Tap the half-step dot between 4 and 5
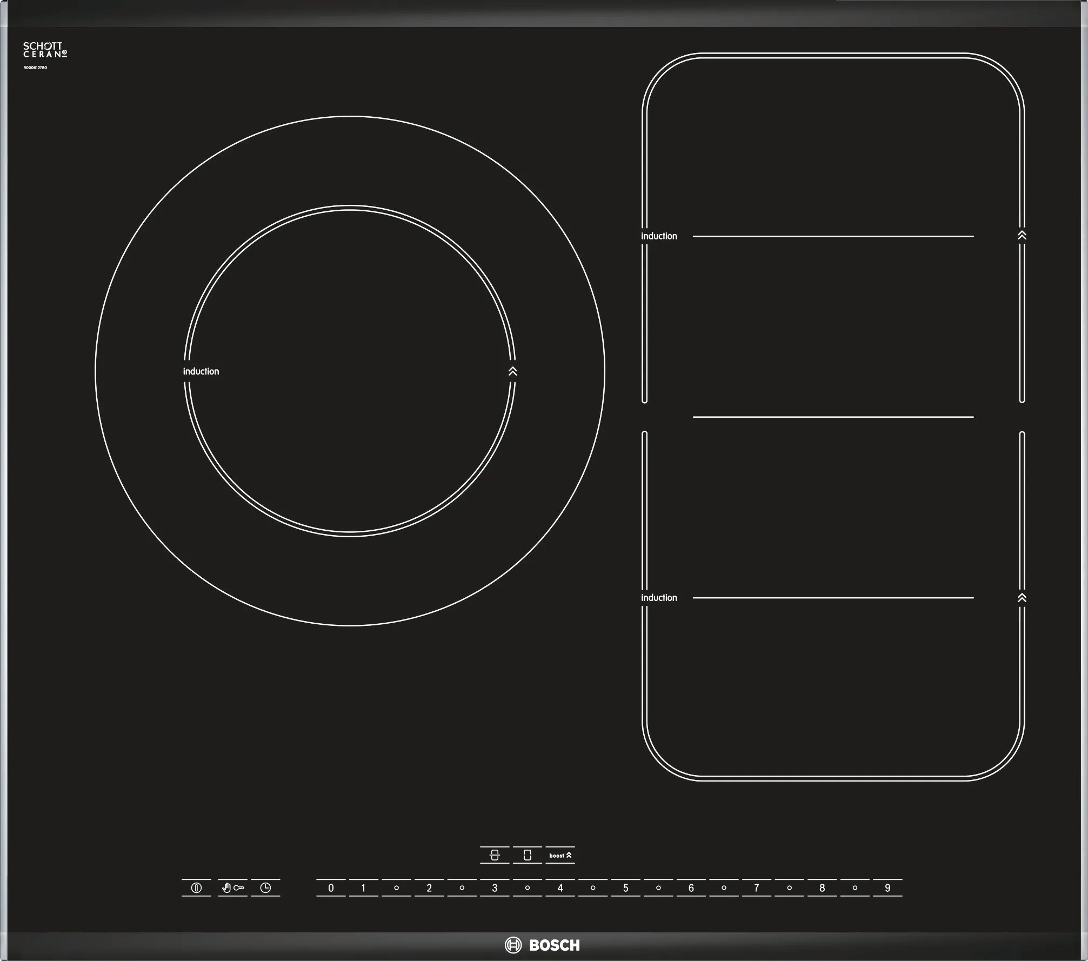The image size is (1088, 961). click(x=593, y=888)
